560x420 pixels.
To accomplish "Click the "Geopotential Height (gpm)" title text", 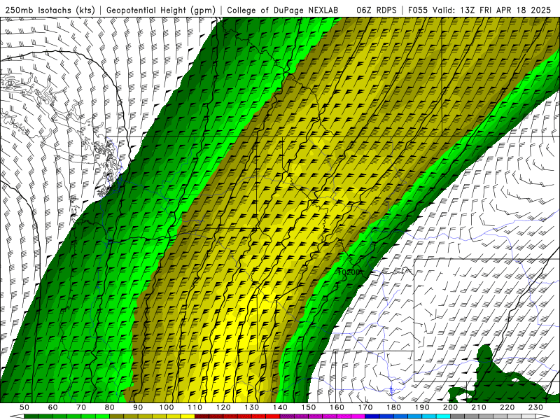I will (x=161, y=10).
